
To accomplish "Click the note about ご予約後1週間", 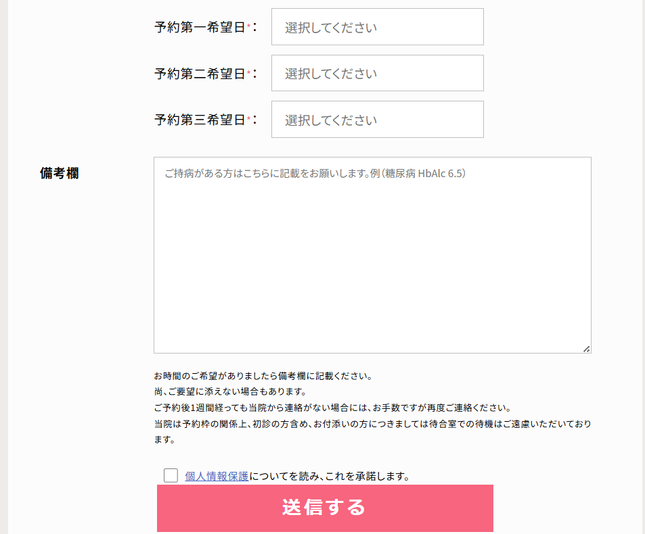I will click(x=333, y=408).
